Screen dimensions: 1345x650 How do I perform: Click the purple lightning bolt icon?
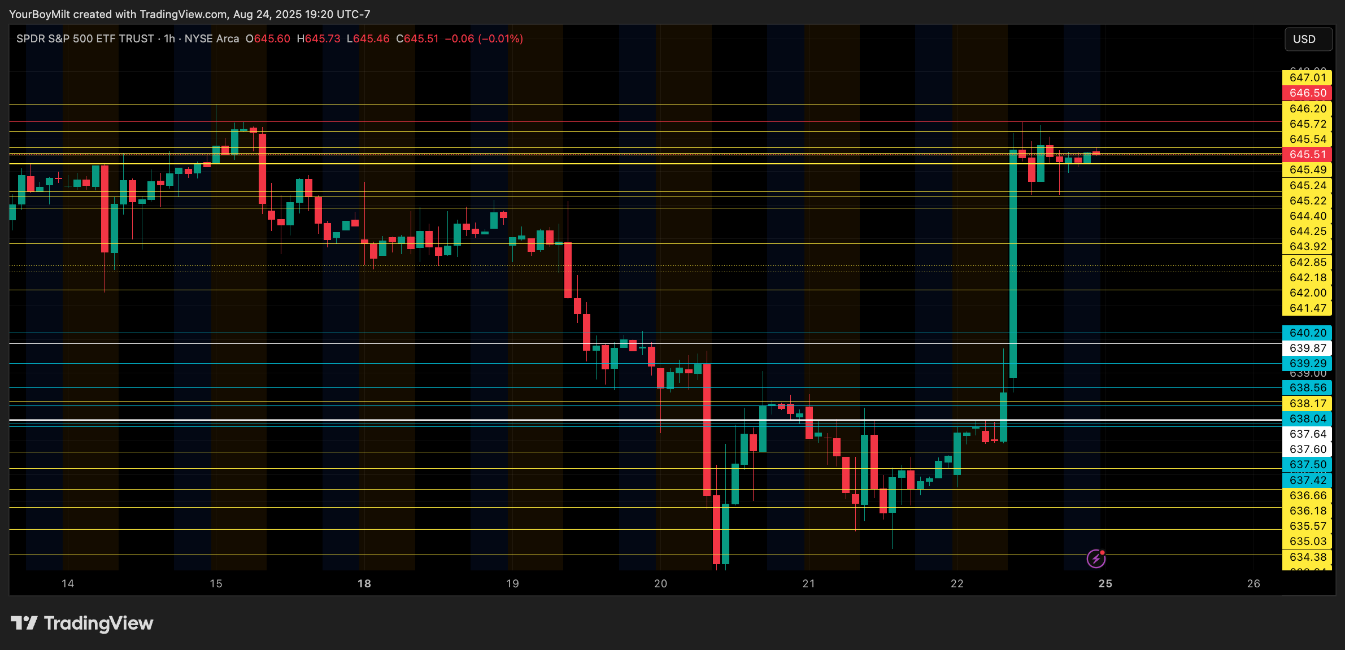click(x=1096, y=559)
